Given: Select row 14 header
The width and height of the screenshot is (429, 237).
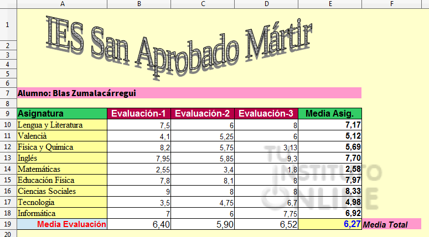Looking at the screenshot, I should coord(8,168).
